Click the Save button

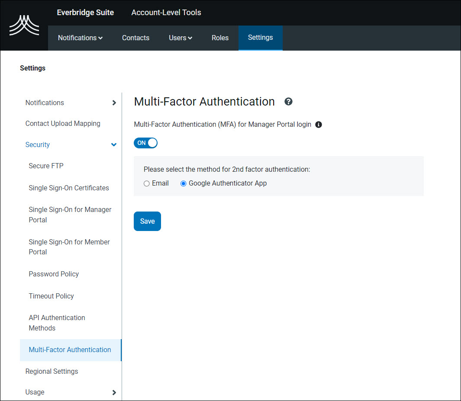click(x=147, y=221)
